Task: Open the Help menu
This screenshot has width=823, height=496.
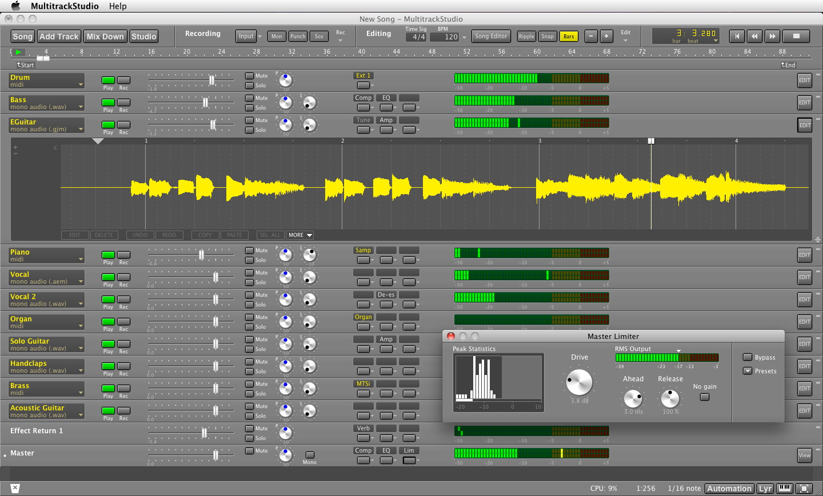Action: click(x=118, y=6)
